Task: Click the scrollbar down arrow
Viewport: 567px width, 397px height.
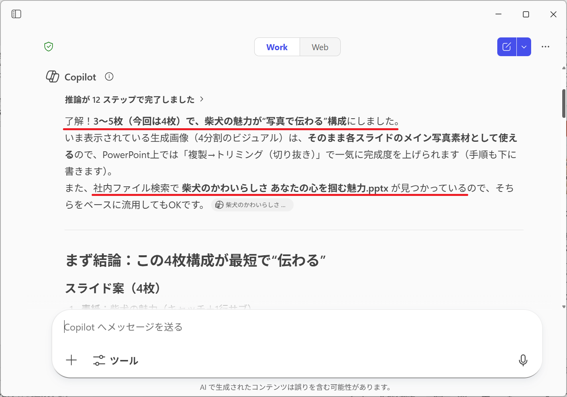Action: point(564,307)
